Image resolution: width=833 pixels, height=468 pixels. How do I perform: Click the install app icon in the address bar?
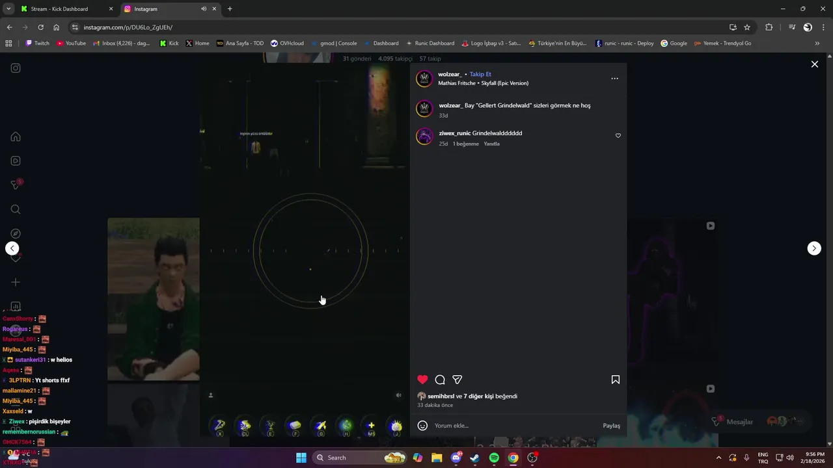point(733,27)
